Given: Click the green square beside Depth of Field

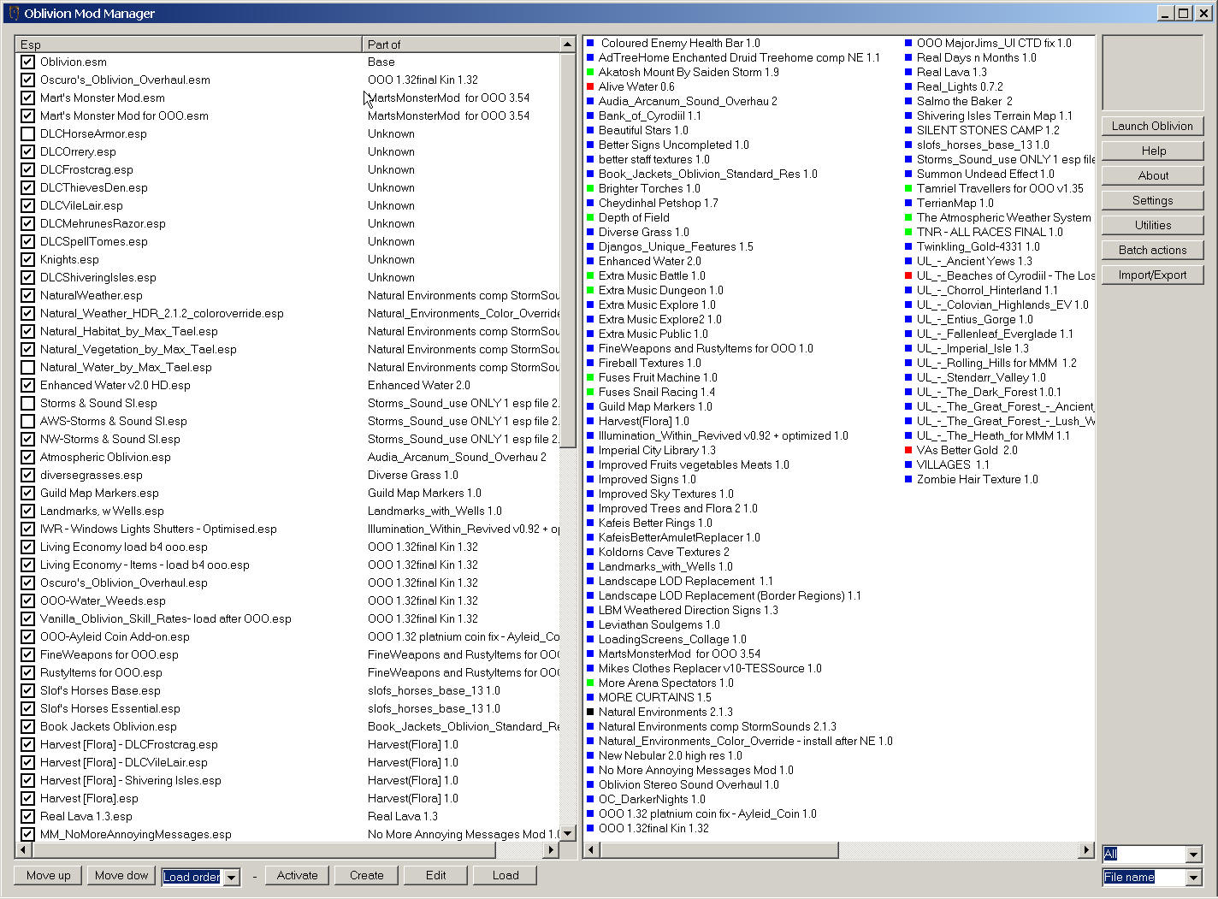Looking at the screenshot, I should pyautogui.click(x=590, y=217).
